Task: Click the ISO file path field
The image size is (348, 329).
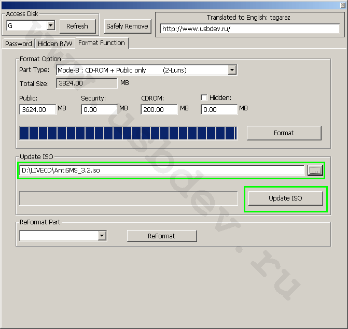Action: [x=162, y=170]
